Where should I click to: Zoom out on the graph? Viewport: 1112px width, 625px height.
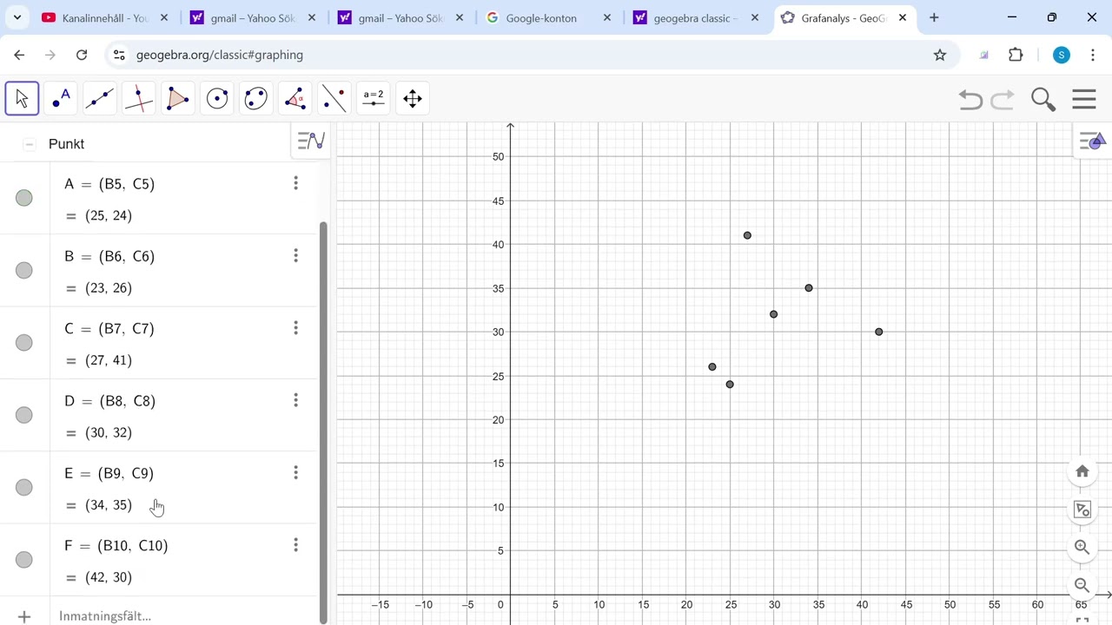(x=1082, y=585)
